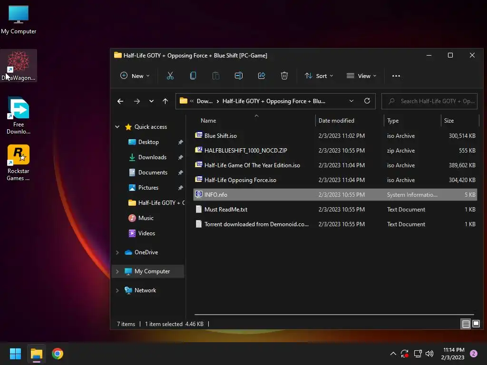
Task: Click the Search Half-Life GOTY box
Action: click(429, 101)
